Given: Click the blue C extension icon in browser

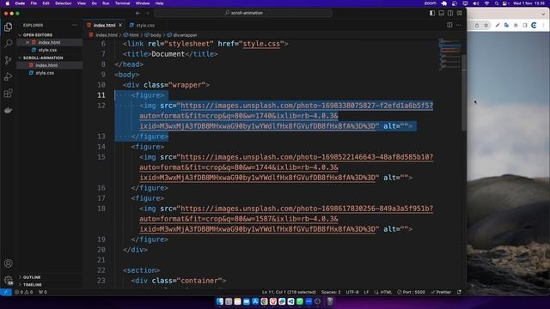Looking at the screenshot, I should 534,25.
